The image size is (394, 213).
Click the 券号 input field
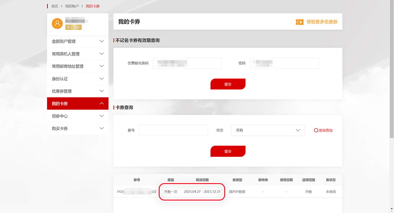173,130
